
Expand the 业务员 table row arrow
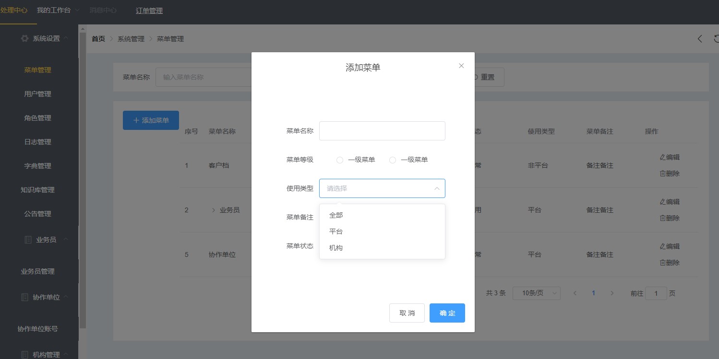214,210
